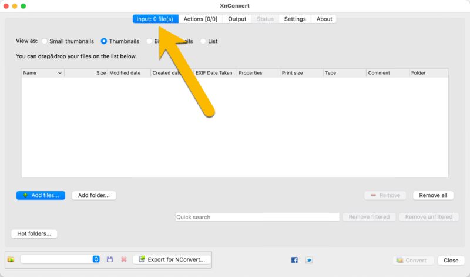The width and height of the screenshot is (470, 277).
Task: Switch to the Input: 0 file(s) tab
Action: click(155, 19)
